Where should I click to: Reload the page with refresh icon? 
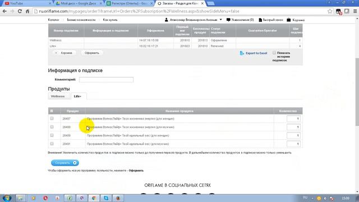(20, 11)
